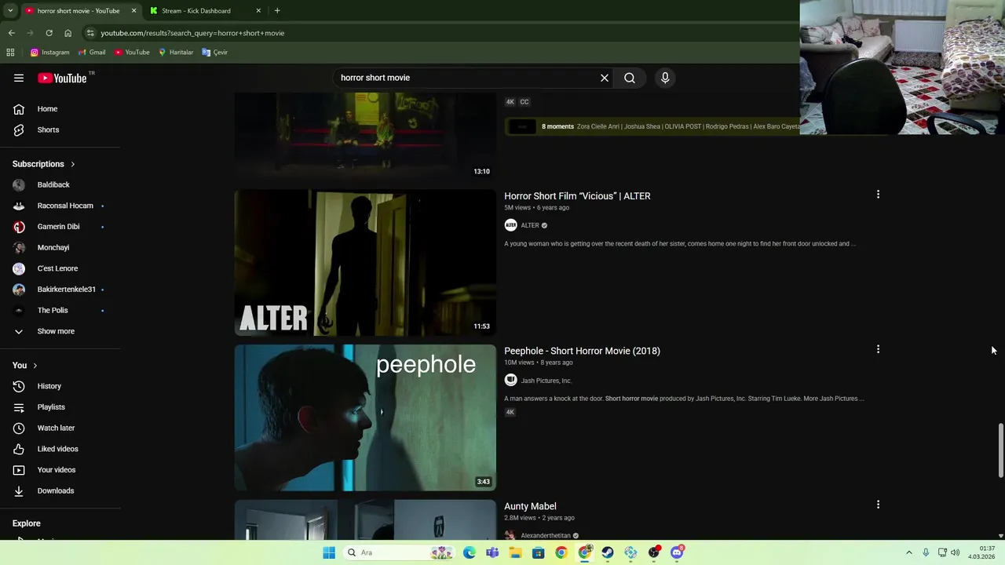Screen dimensions: 1005x565
Task: Open more options for Aunty Mabel video
Action: pos(878,505)
